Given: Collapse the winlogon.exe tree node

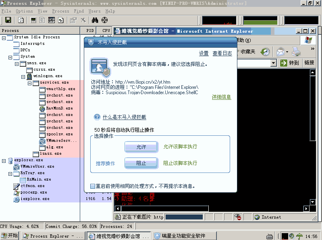Looking at the screenshot, I should (23, 77).
